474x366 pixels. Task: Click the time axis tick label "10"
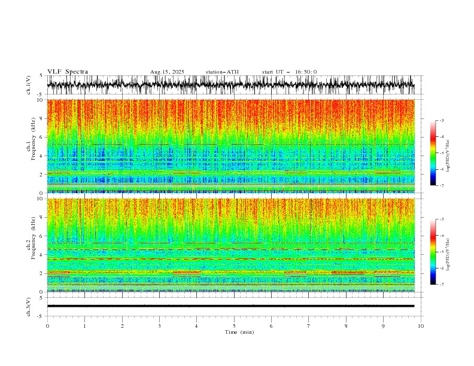click(421, 326)
